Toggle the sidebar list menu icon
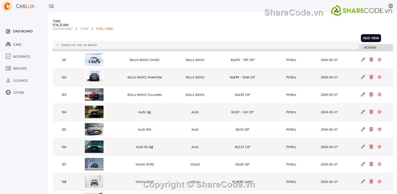Screen dimensions: 397x194 point(51,6)
